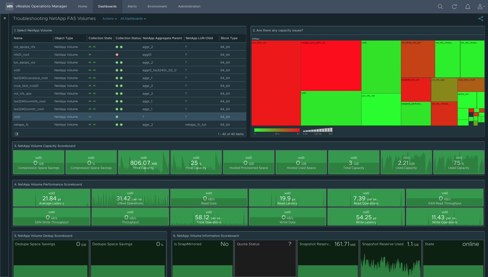Open the search magnifier icon

point(440,6)
